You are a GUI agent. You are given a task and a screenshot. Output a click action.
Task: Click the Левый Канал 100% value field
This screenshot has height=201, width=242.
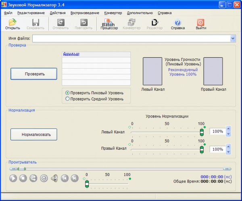click(218, 131)
